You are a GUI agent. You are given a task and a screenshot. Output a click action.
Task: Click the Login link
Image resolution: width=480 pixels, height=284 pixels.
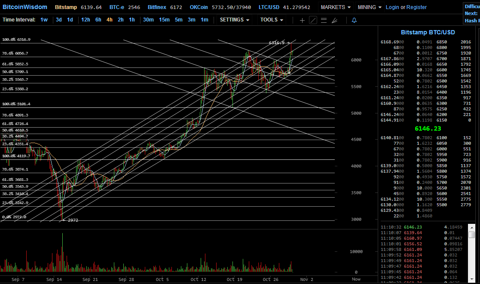(392, 7)
